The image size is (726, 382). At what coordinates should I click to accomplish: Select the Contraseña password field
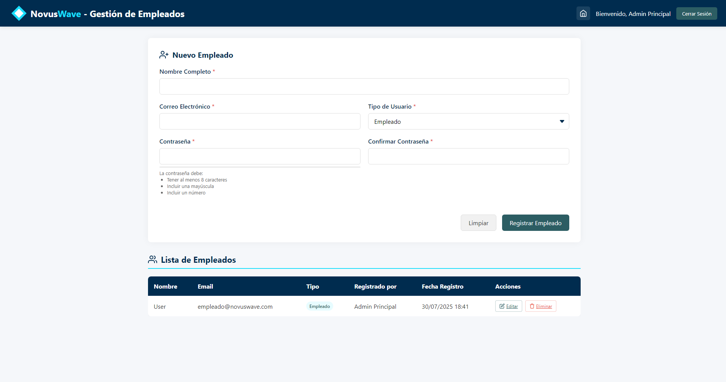click(260, 156)
